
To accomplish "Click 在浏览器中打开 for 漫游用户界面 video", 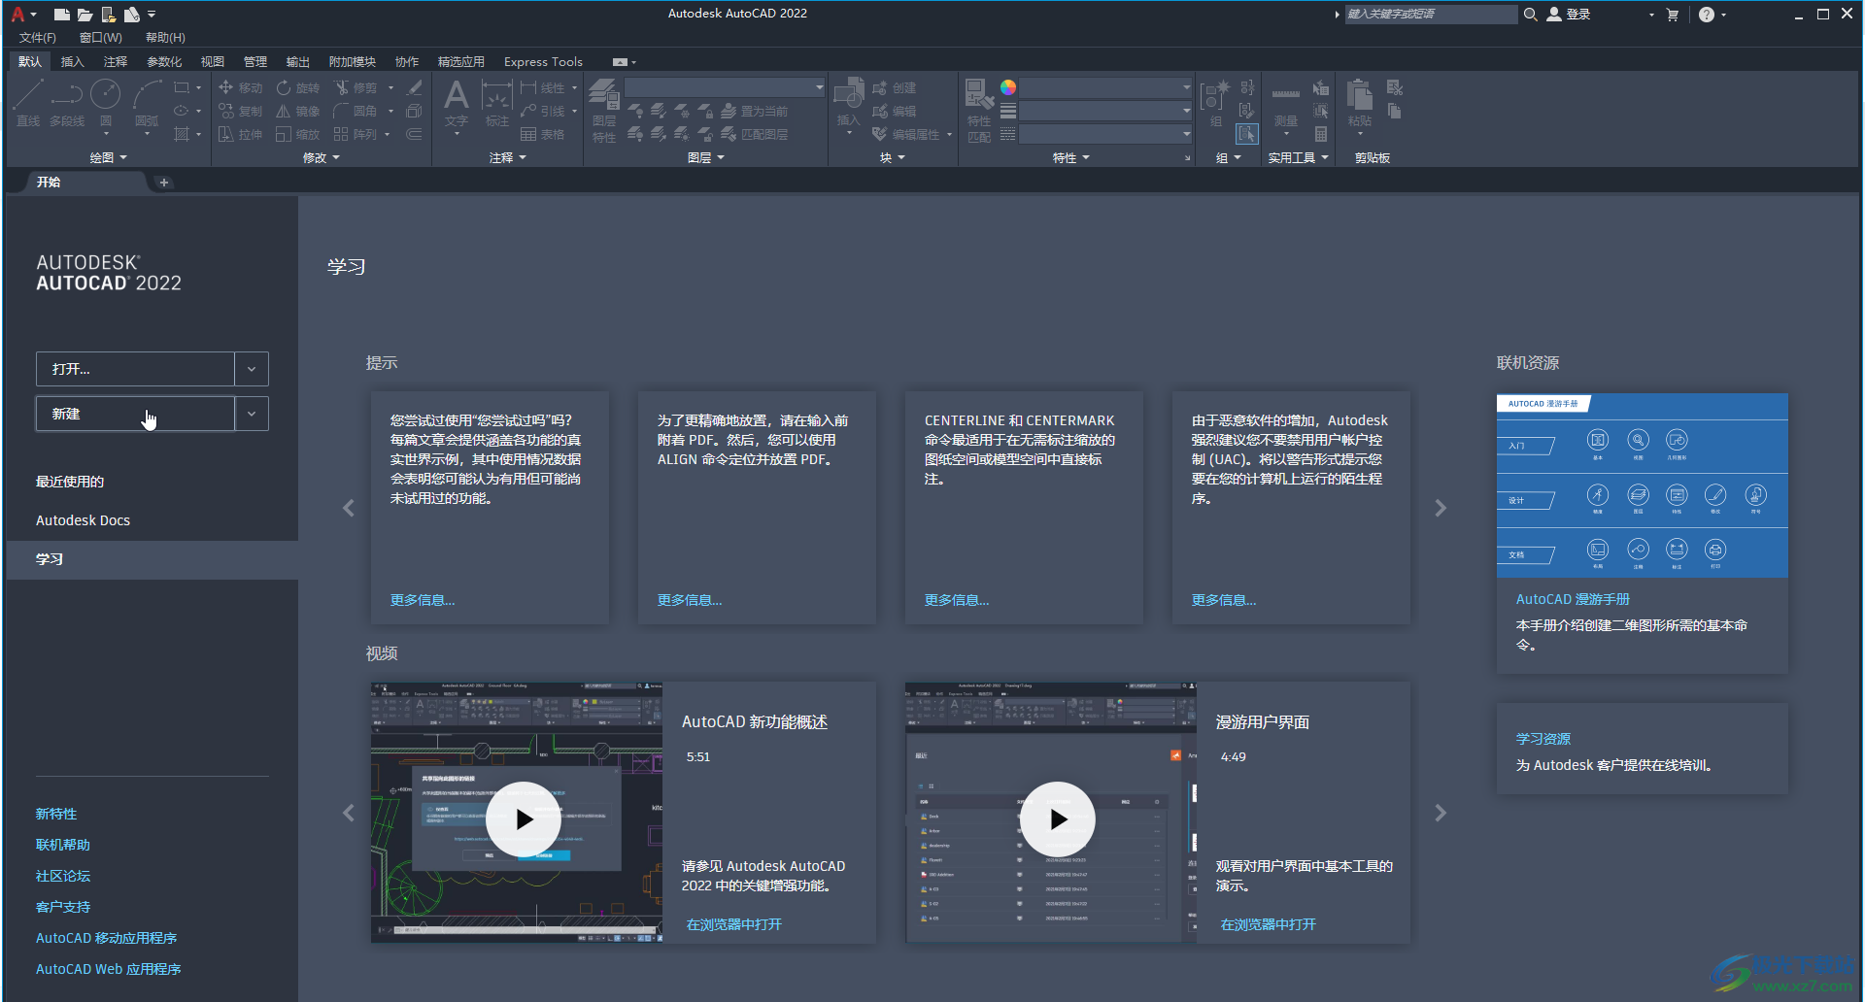I will click(1269, 924).
